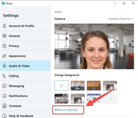Open General settings section
Screen dimensions: 138x118
25,36
